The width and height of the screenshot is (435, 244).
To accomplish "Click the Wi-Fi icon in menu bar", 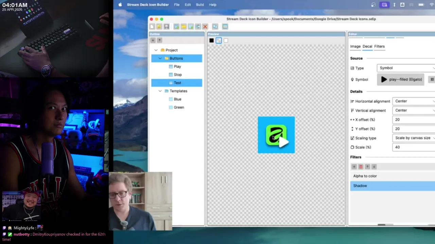I will click(x=432, y=5).
